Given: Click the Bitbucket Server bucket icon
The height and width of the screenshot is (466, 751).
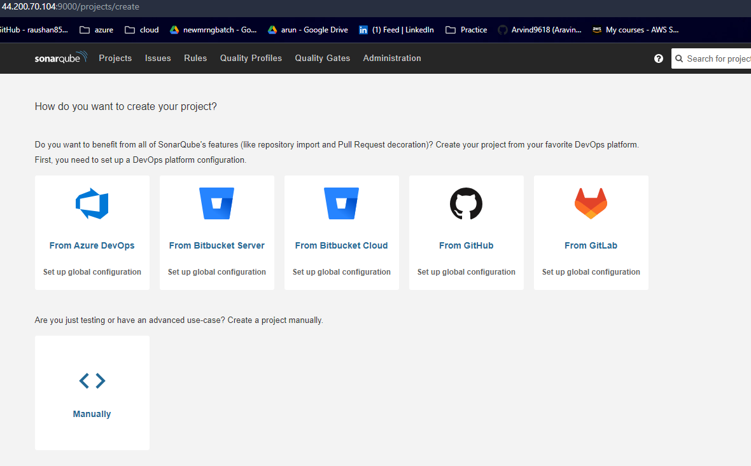Looking at the screenshot, I should pos(216,204).
